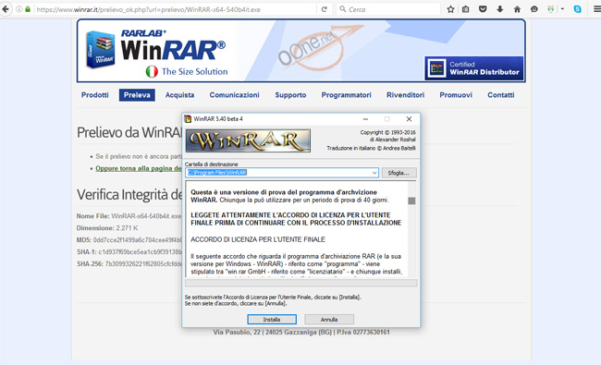Open the Acquista navigation item
The image size is (601, 365).
pos(179,95)
